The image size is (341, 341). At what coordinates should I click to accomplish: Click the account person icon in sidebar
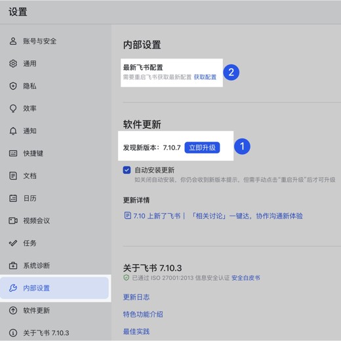[13, 41]
